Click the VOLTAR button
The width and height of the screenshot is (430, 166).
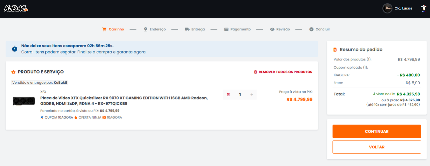(x=377, y=147)
